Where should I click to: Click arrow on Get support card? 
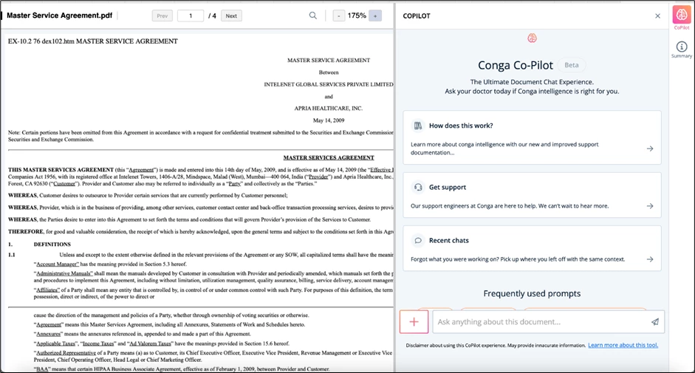(x=650, y=206)
